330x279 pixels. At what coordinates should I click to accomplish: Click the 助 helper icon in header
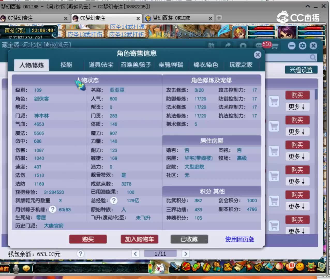point(211,46)
